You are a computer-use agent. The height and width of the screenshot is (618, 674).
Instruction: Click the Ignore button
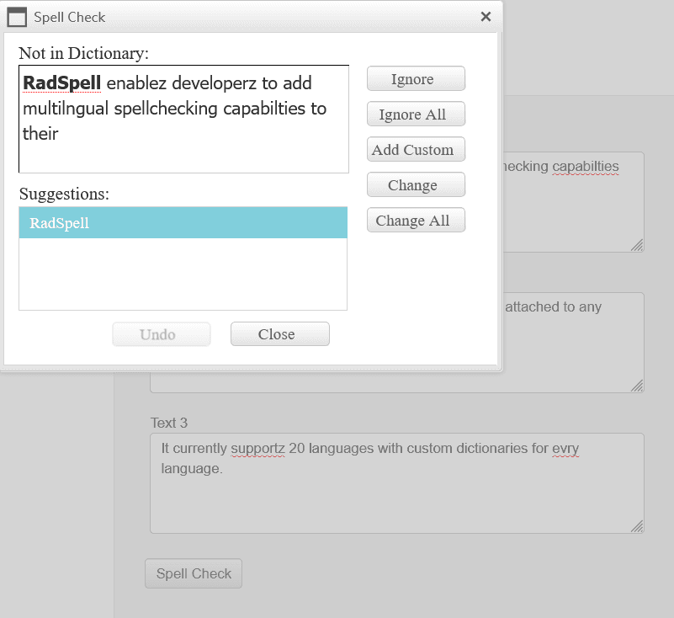[x=416, y=78]
